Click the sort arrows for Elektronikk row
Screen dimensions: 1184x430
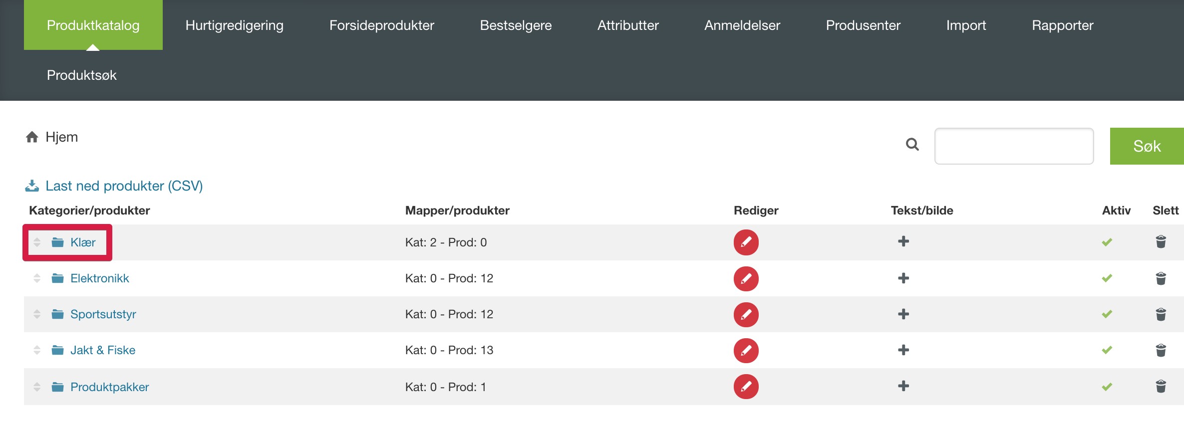tap(37, 278)
